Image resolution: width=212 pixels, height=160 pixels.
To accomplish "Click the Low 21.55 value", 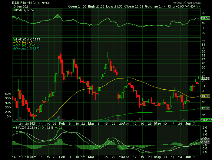I will tap(114, 6).
